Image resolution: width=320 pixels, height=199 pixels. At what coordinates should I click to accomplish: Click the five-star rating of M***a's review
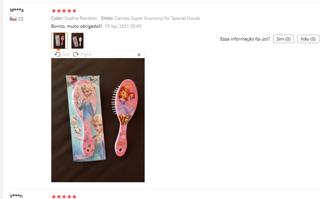[64, 11]
